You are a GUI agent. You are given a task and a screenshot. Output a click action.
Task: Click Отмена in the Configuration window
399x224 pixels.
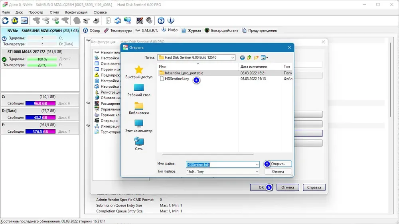[x=288, y=187]
